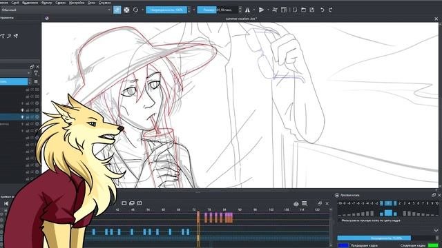Click the open file folder icon
Screen dimensions: 442x248
click(x=304, y=10)
